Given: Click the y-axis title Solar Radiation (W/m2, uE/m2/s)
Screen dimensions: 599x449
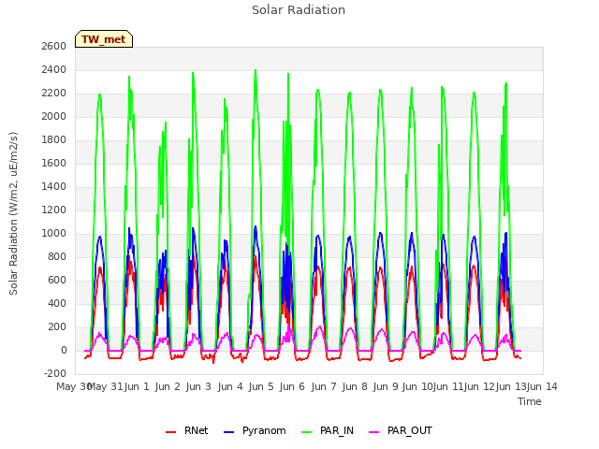Looking at the screenshot, I should pos(14,213).
